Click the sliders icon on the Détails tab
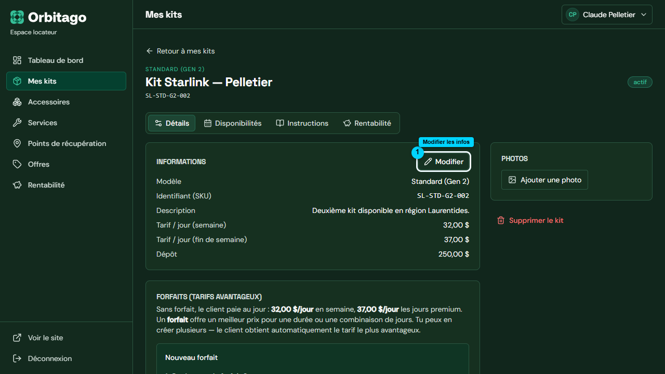The width and height of the screenshot is (665, 374). [158, 123]
